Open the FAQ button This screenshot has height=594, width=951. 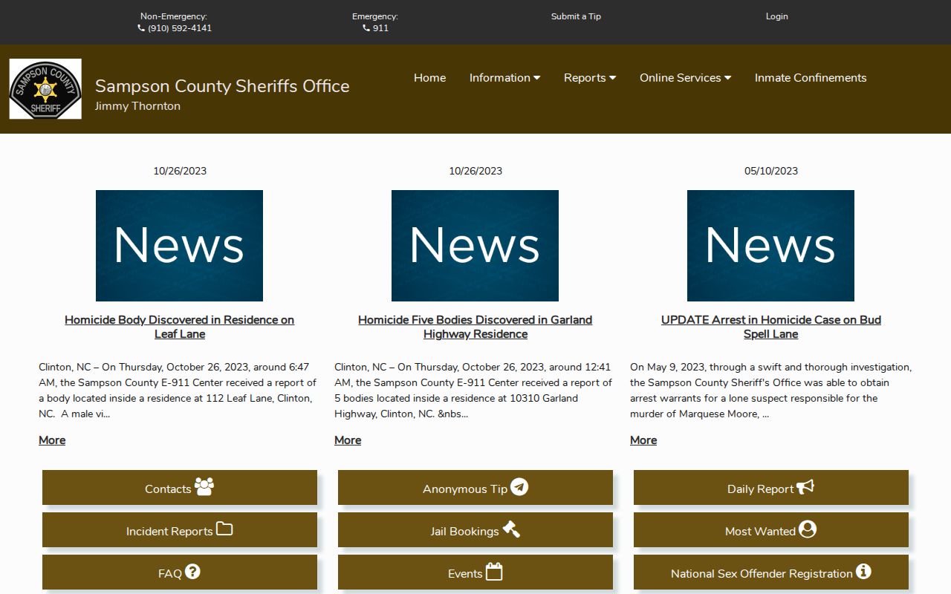180,572
